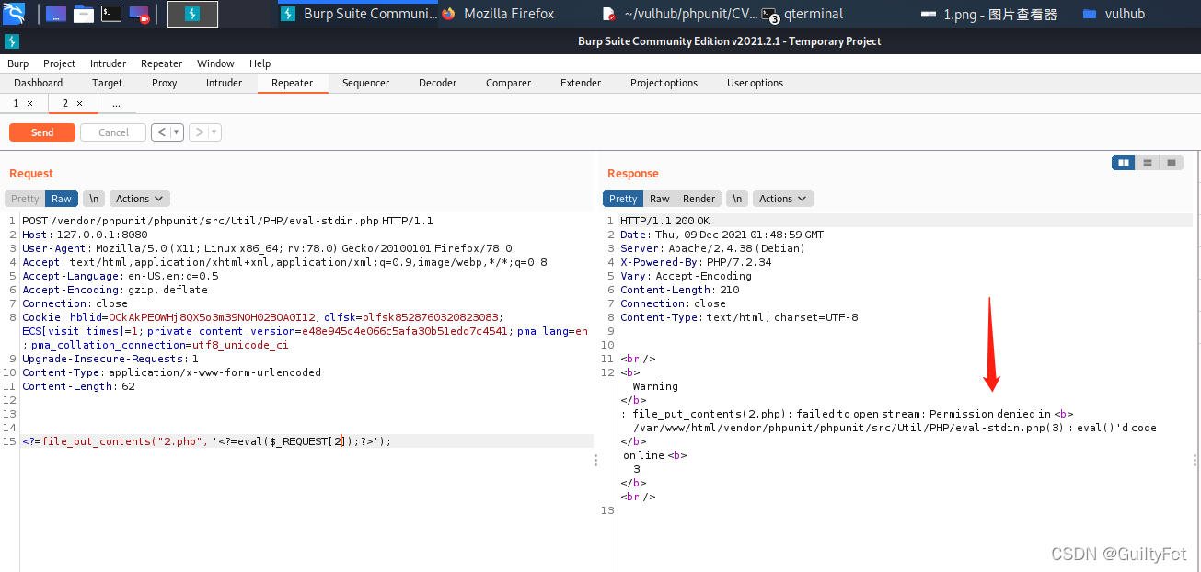Switch to the 1.png image viewer window
The image size is (1201, 572).
(988, 14)
